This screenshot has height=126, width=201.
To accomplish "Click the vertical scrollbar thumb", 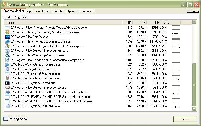I will tap(194, 85).
